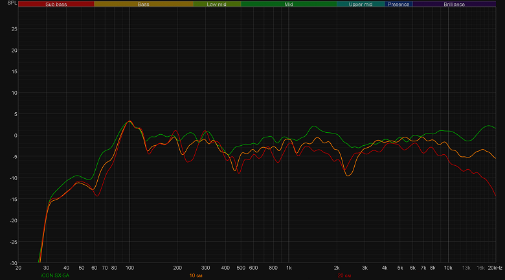The height and width of the screenshot is (280, 505).
Task: Click the 16k frequency tick label
Action: (x=480, y=268)
